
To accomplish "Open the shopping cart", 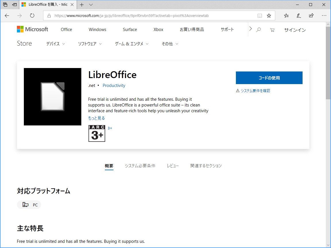I will (x=272, y=30).
